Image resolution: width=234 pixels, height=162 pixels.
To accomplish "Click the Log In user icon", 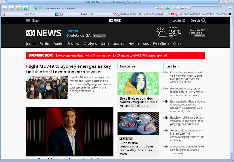I will [x=184, y=20].
